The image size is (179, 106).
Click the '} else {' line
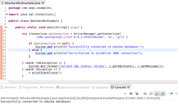point(35,50)
